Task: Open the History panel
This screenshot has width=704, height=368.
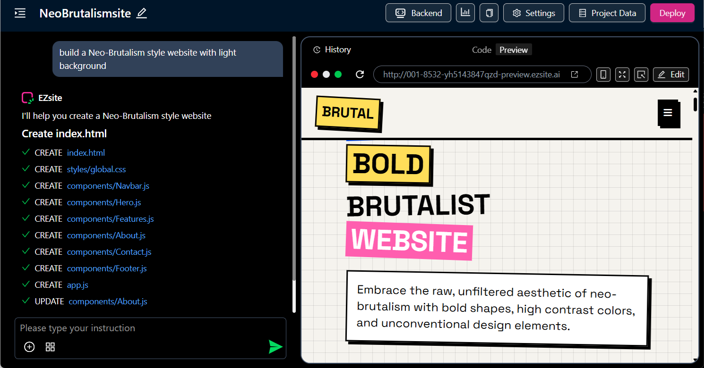Action: (x=332, y=50)
